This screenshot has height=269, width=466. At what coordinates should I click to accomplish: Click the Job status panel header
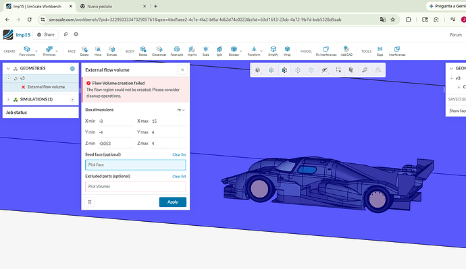point(41,113)
